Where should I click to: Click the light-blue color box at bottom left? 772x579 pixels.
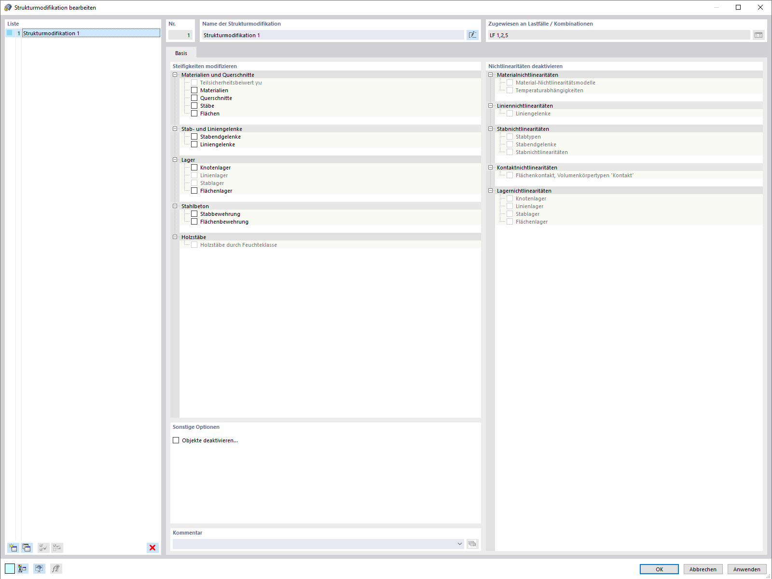(10, 568)
